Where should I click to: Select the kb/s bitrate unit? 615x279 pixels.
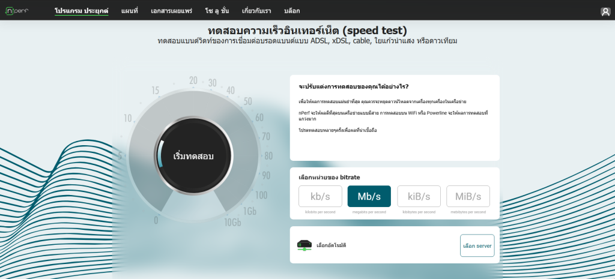320,196
